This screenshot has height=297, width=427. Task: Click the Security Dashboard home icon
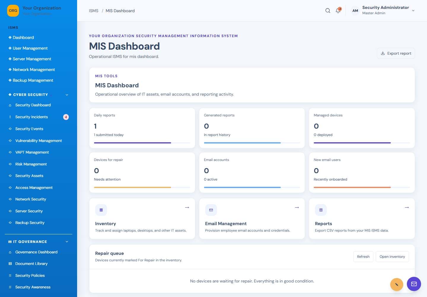(x=10, y=105)
